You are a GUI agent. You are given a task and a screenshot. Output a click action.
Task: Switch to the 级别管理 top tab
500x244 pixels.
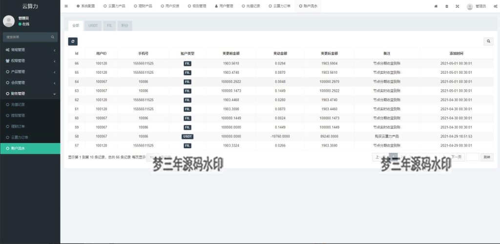click(x=197, y=6)
